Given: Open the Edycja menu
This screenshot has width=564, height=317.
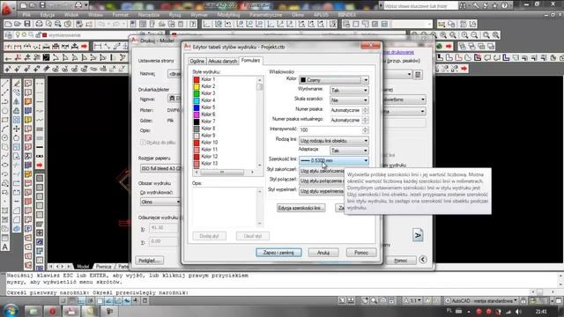Looking at the screenshot, I should 48,15.
